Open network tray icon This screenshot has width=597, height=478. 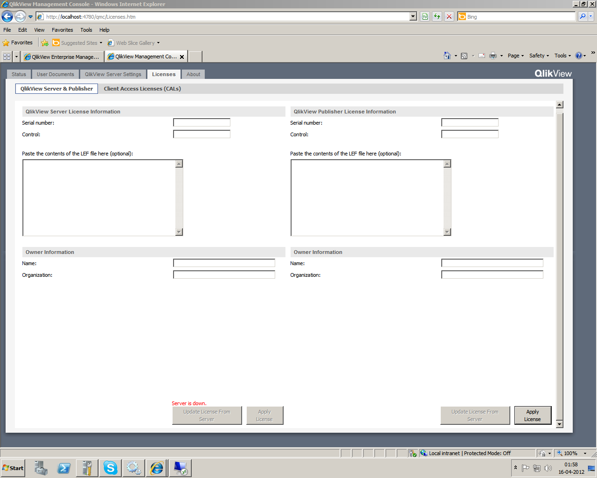tap(537, 468)
